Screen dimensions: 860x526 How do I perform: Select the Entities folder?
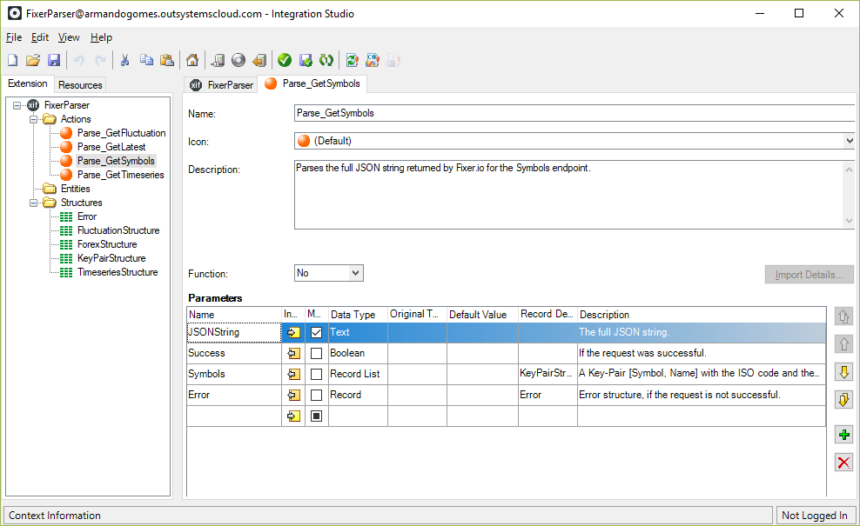pyautogui.click(x=75, y=189)
